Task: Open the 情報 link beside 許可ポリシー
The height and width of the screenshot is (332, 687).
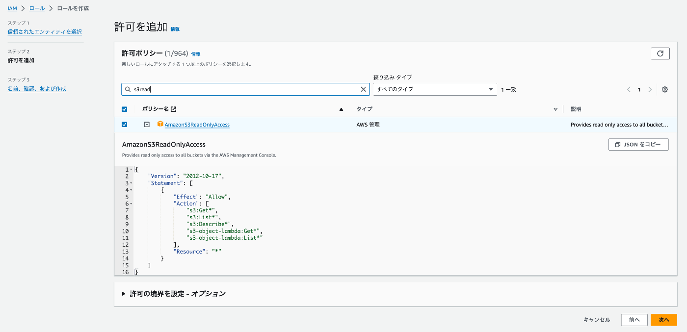Action: (x=196, y=54)
